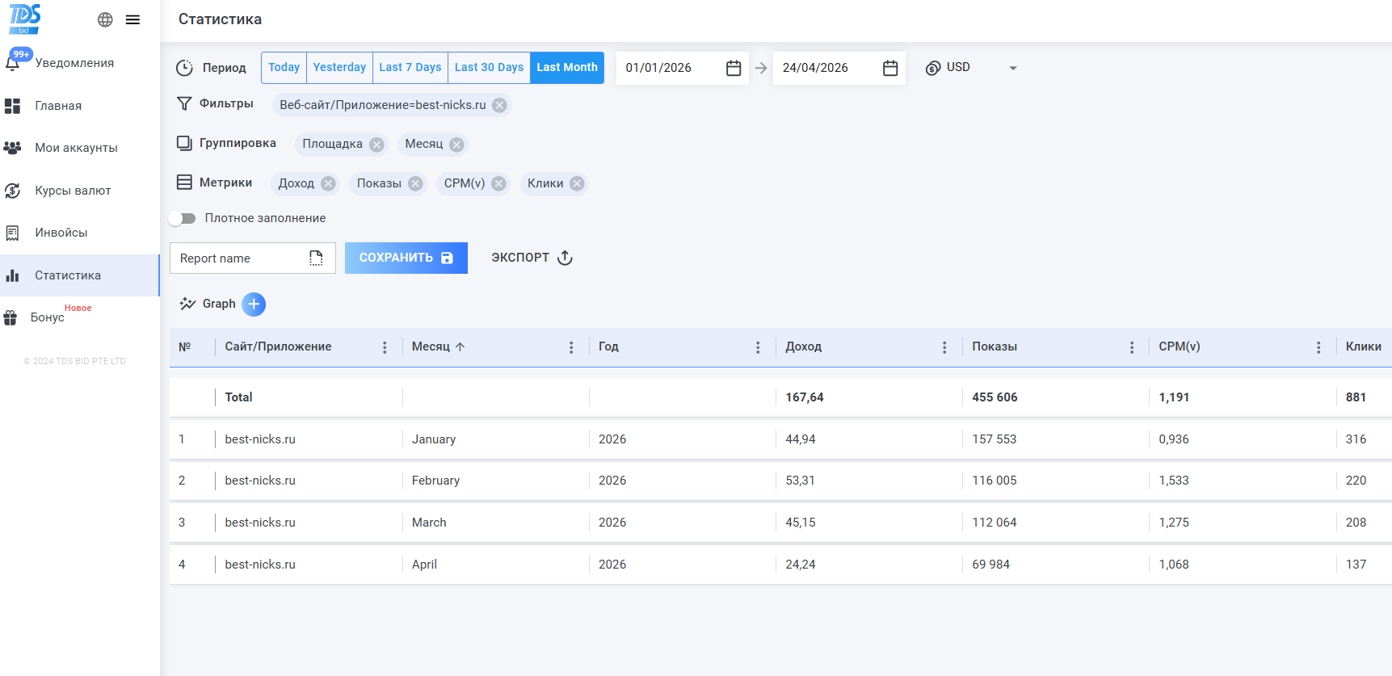1392x676 pixels.
Task: Open end date calendar picker
Action: coord(890,68)
